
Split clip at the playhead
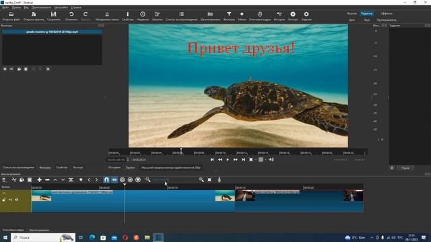71,179
